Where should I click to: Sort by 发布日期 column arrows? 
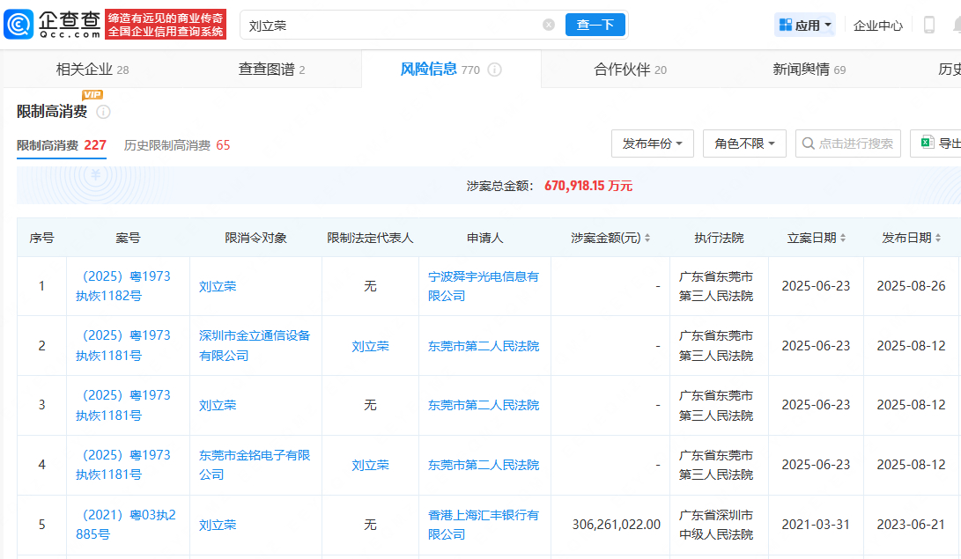pyautogui.click(x=938, y=239)
